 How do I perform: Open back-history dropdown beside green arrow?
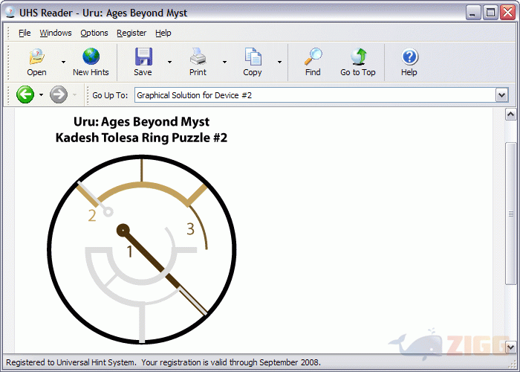click(x=41, y=94)
